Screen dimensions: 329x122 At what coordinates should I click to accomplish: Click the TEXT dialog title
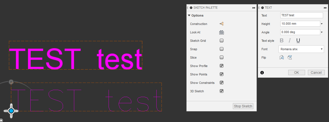268,8
